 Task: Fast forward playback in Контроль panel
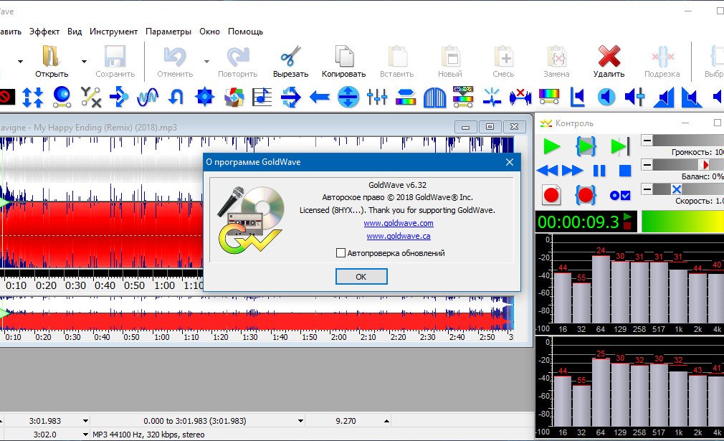(x=572, y=171)
